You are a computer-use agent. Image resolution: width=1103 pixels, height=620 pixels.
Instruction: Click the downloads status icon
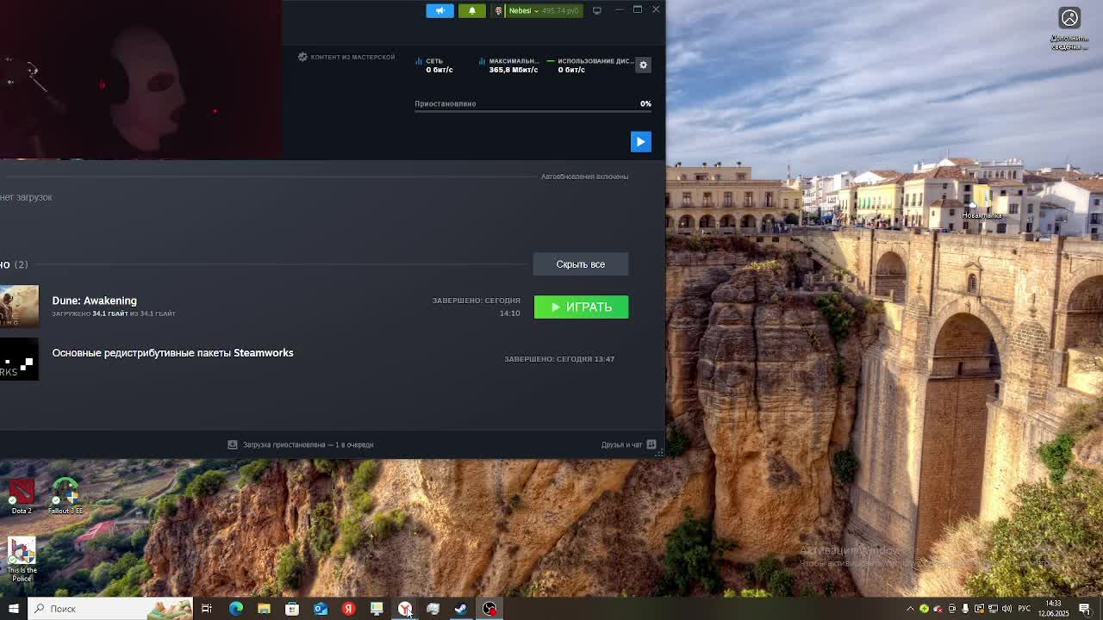tap(233, 444)
